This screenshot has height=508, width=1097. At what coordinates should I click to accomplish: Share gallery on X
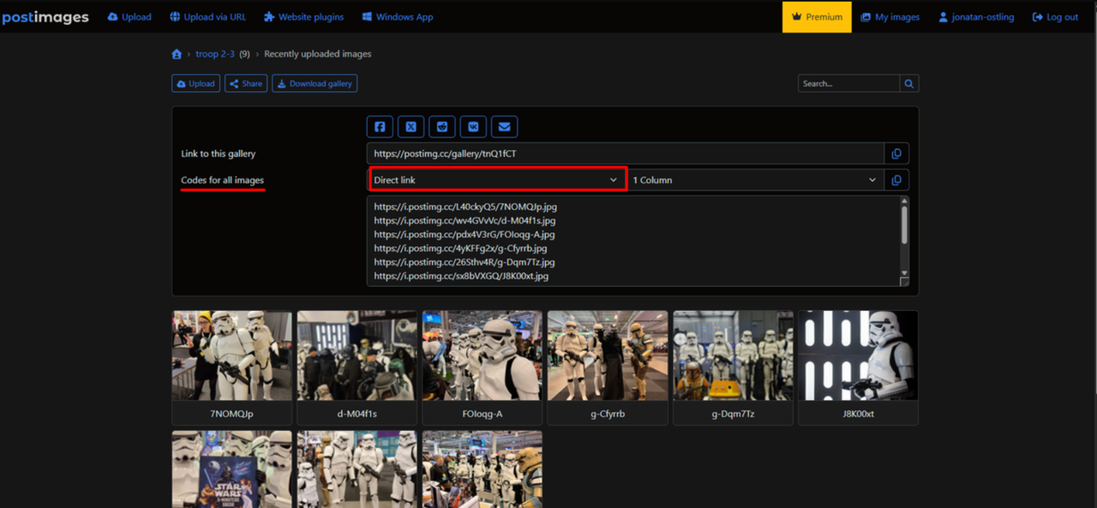[411, 127]
